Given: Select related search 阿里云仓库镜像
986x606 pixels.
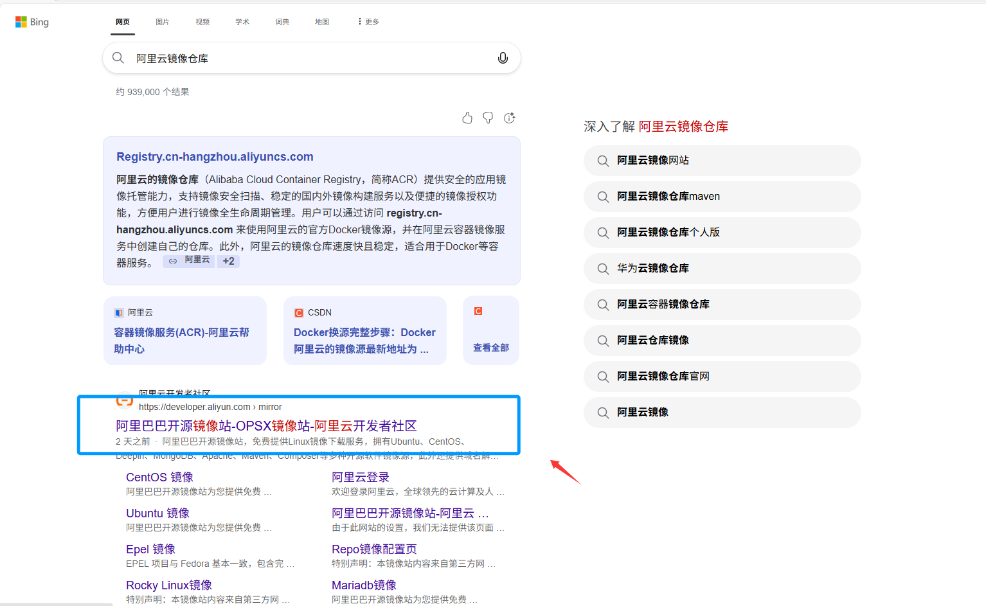Looking at the screenshot, I should point(722,341).
